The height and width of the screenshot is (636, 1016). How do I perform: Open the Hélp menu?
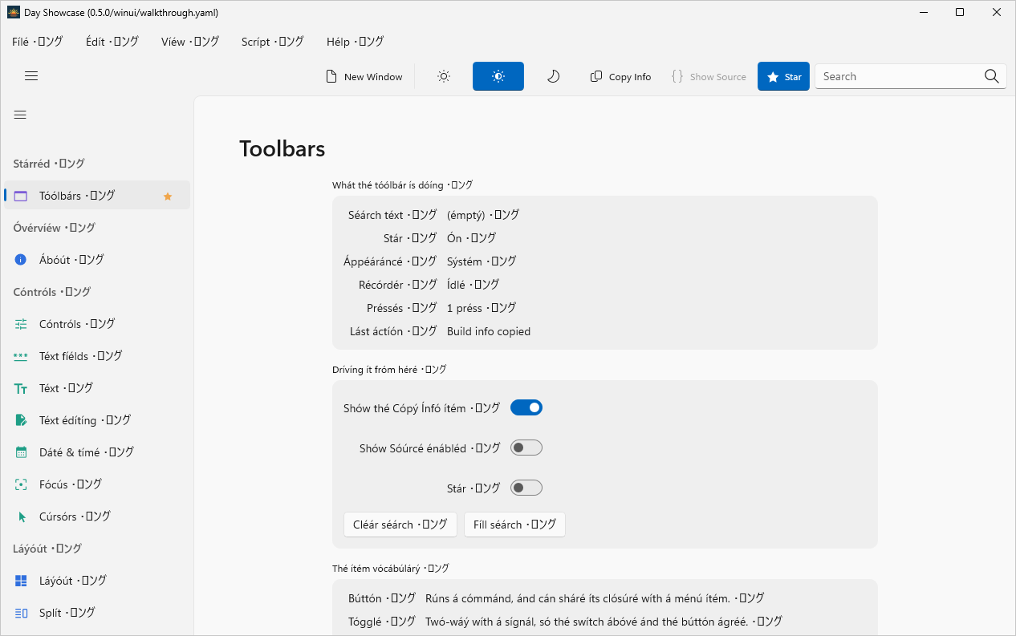click(355, 42)
